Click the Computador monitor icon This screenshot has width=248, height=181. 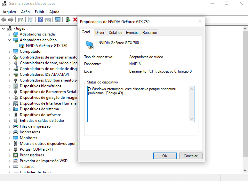coord(16,51)
